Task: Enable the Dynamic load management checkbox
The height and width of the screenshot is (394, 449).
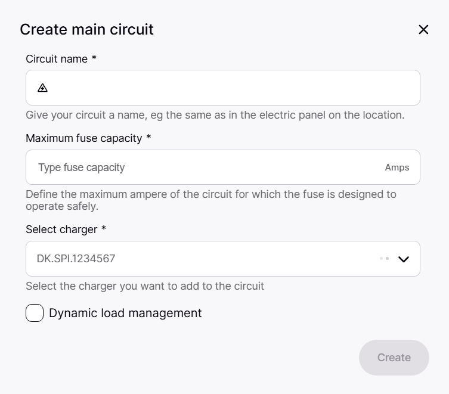Action: coord(35,313)
